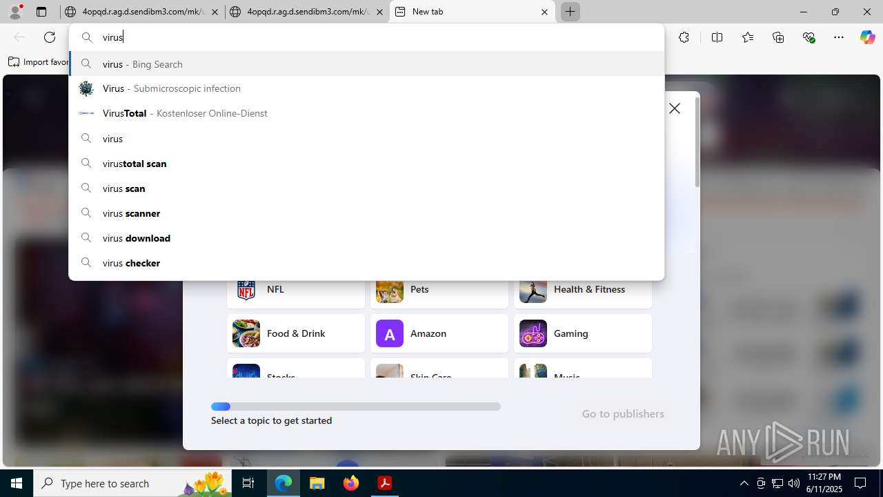The width and height of the screenshot is (883, 497).
Task: Open the Windows Start menu
Action: [x=17, y=483]
